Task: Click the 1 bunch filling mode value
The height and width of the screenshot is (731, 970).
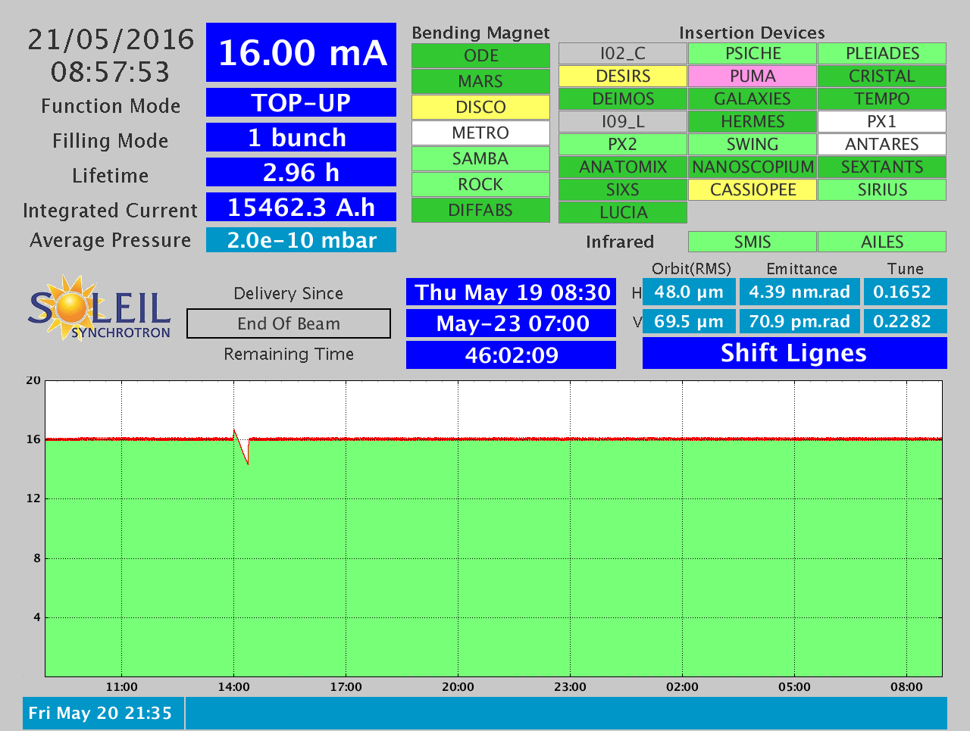Action: 301,137
